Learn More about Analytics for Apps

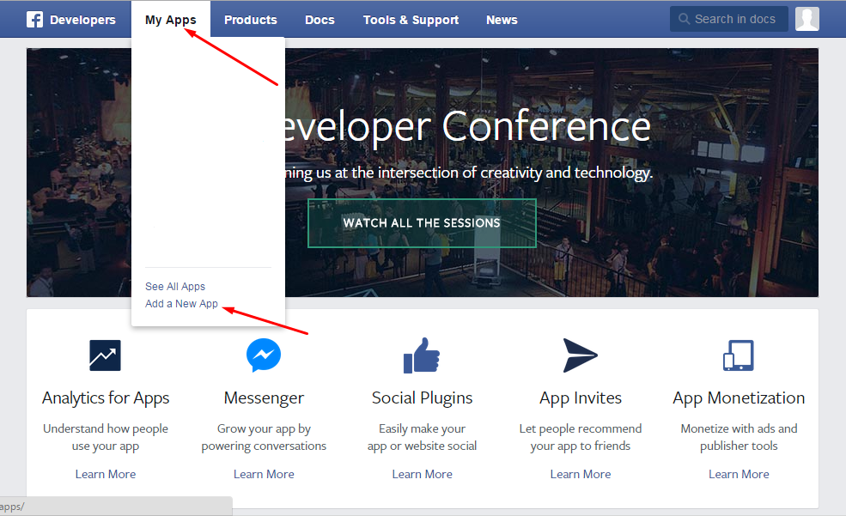pyautogui.click(x=105, y=474)
